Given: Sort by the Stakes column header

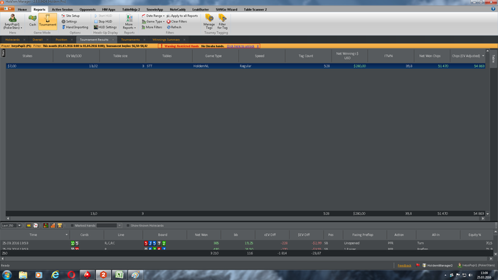Looking at the screenshot, I should click(x=27, y=56).
